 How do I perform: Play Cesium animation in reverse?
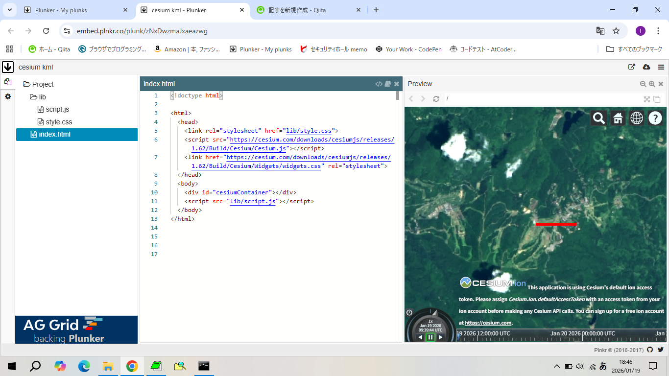click(x=420, y=337)
